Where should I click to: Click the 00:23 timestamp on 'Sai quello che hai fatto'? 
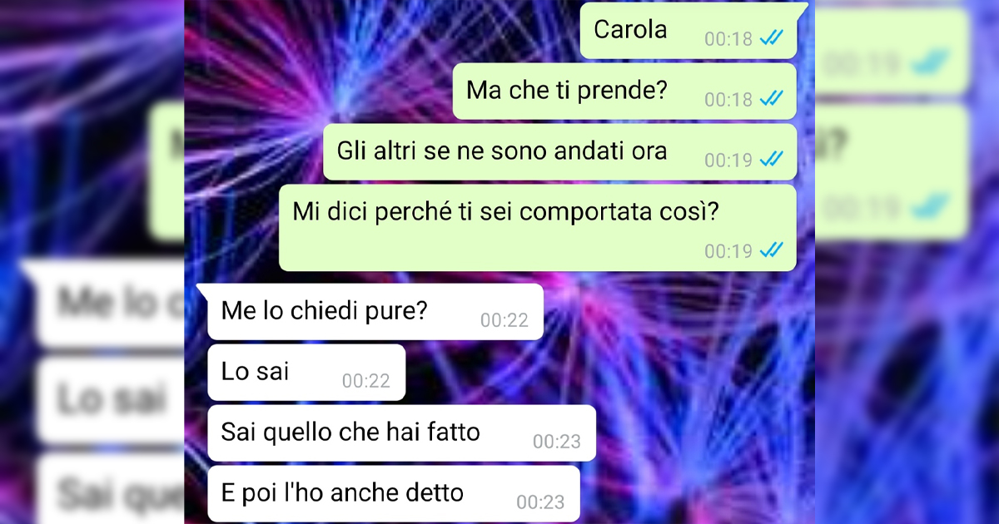coord(557,442)
